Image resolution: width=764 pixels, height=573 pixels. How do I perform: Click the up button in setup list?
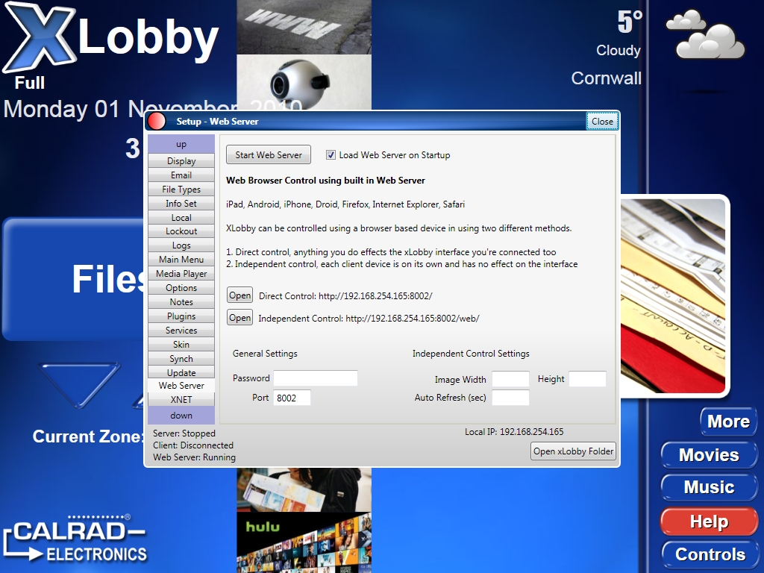click(x=181, y=144)
